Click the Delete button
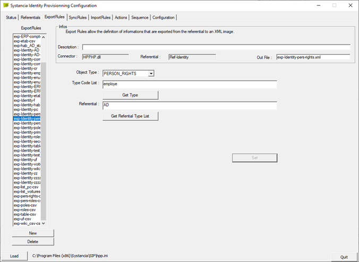This screenshot has width=359, height=262. [x=33, y=242]
